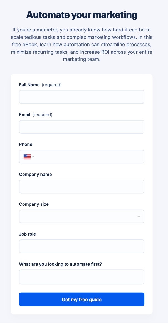
Task: Click the "What are you looking to automate first?" label
Action: point(60,264)
